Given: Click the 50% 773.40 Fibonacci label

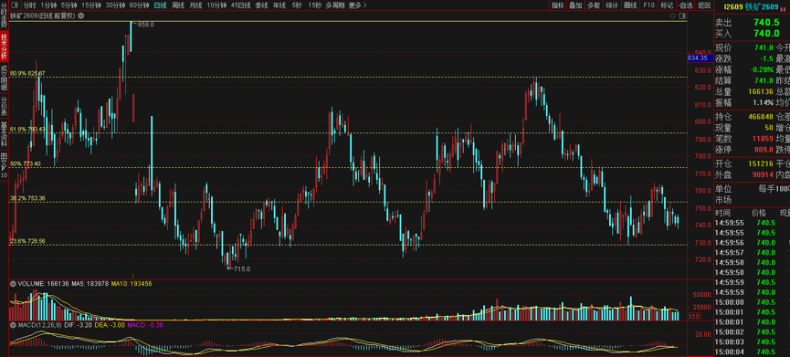Looking at the screenshot, I should coord(26,164).
